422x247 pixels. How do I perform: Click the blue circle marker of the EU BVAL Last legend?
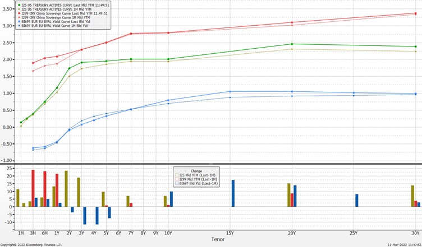19,22
